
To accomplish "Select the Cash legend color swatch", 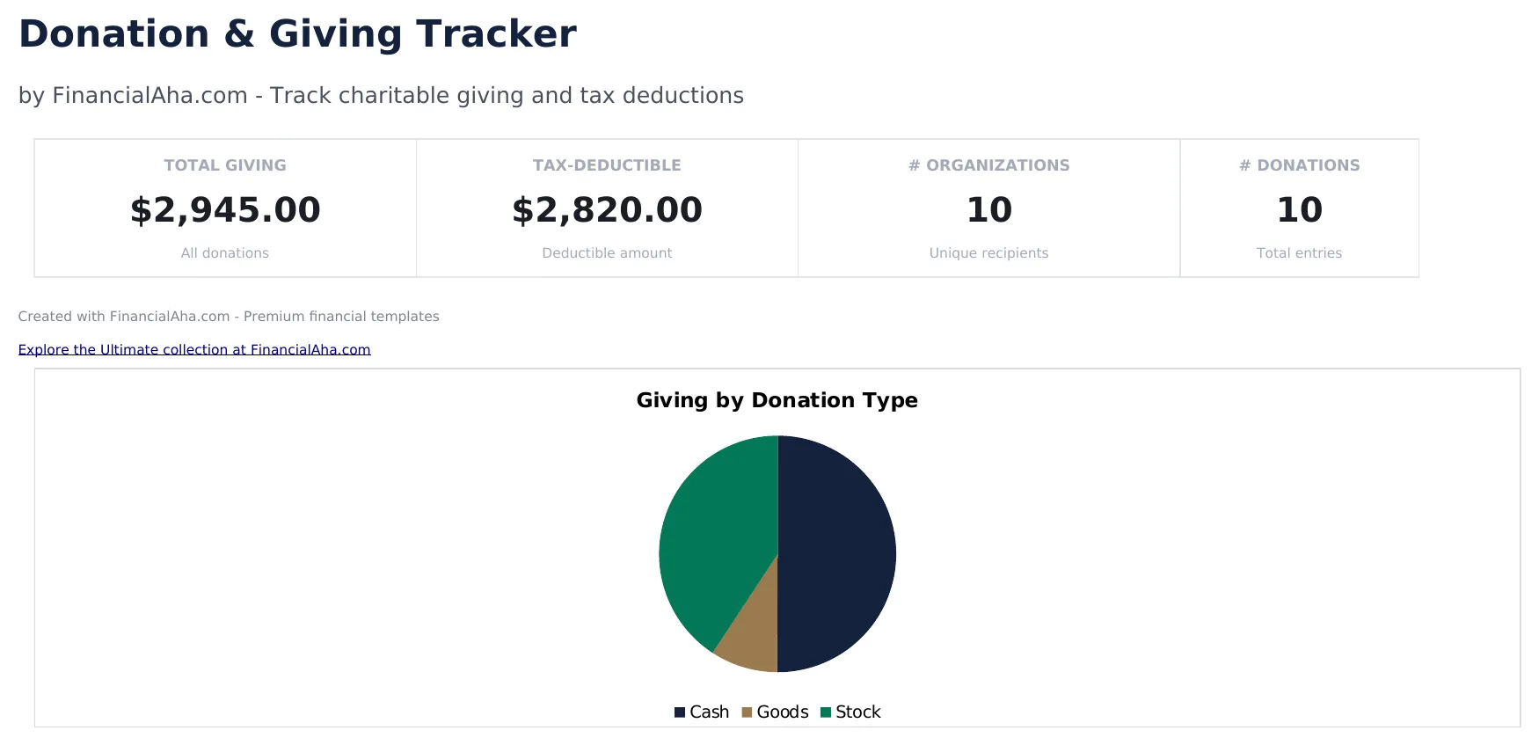I will (678, 712).
